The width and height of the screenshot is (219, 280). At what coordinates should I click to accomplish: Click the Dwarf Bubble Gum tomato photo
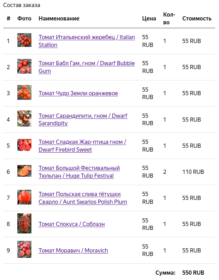24,66
